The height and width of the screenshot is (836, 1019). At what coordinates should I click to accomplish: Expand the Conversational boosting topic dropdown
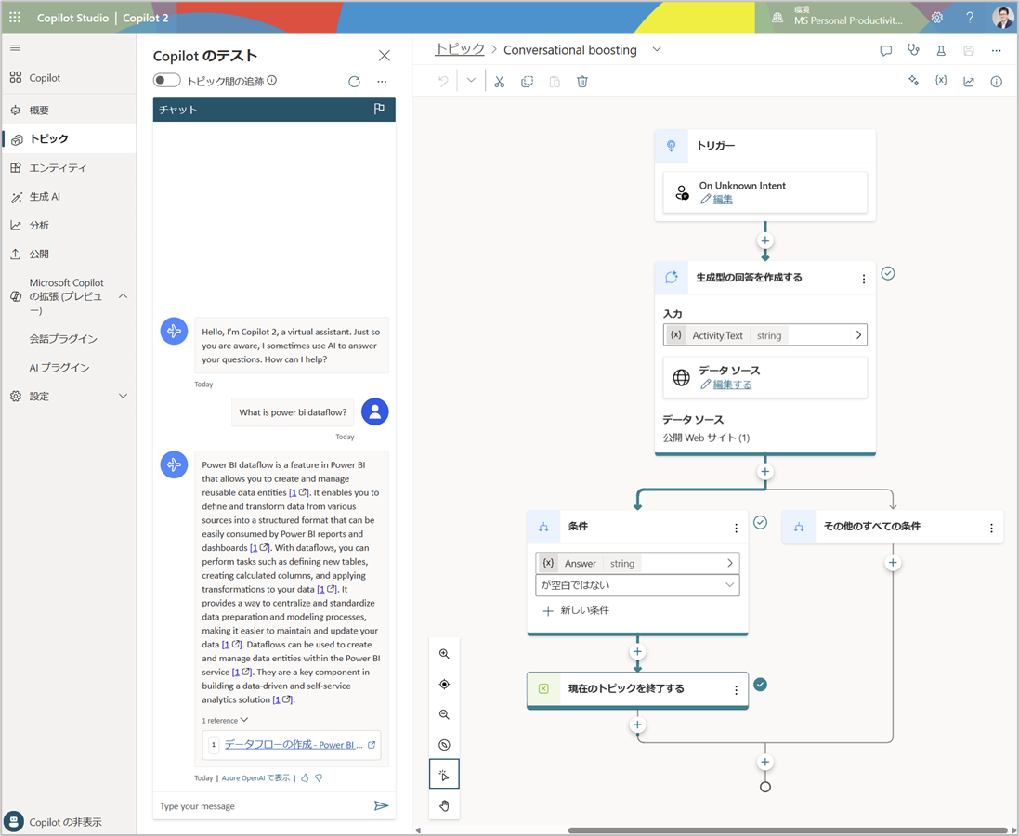657,49
